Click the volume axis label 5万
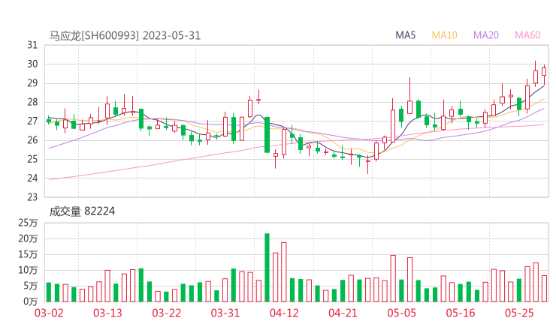This screenshot has width=556, height=330. [x=31, y=286]
